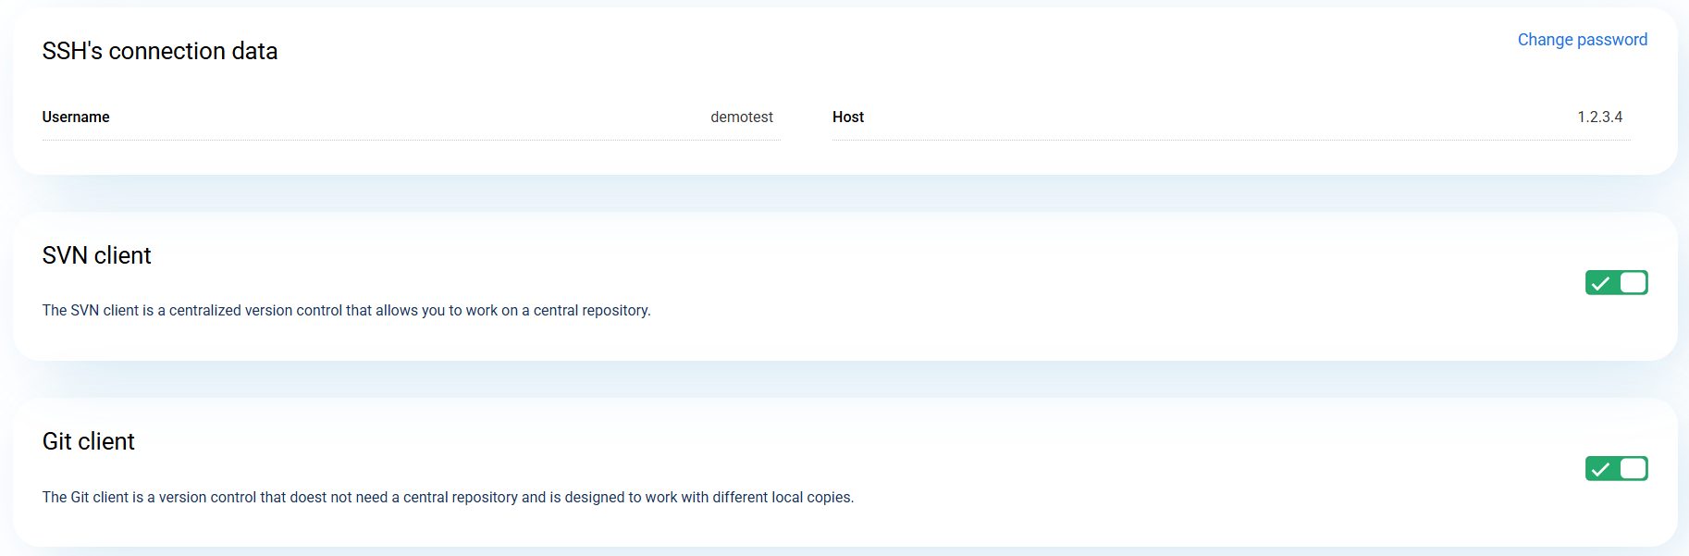1689x556 pixels.
Task: Click the checkmark icon in SVN toggle
Action: pyautogui.click(x=1601, y=283)
